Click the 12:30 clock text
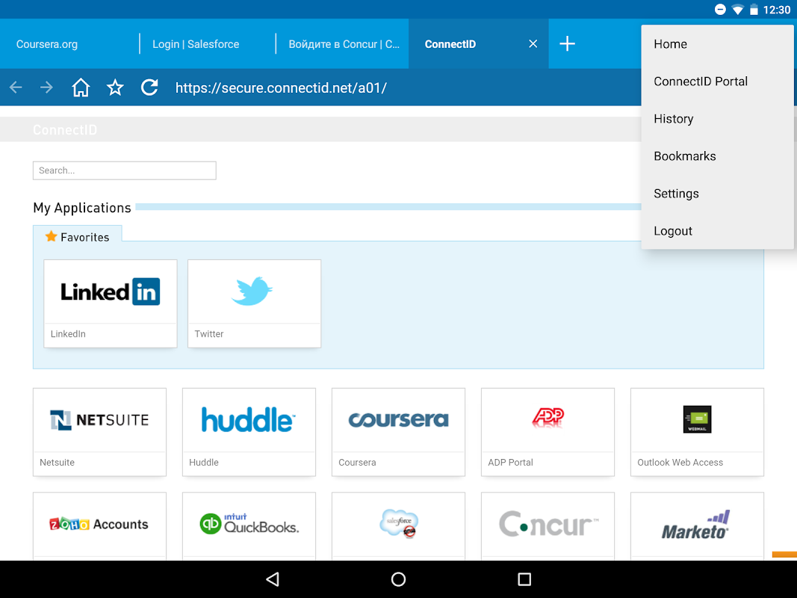Image resolution: width=797 pixels, height=598 pixels. click(x=777, y=10)
